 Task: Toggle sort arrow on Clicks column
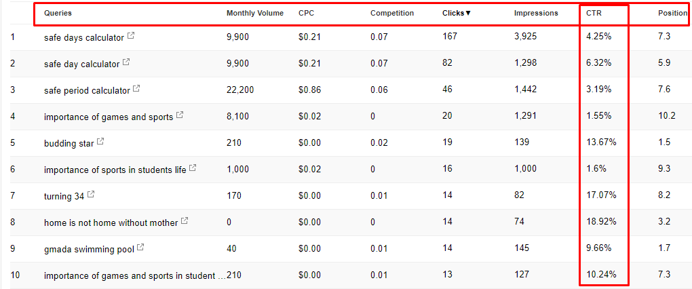coord(468,14)
